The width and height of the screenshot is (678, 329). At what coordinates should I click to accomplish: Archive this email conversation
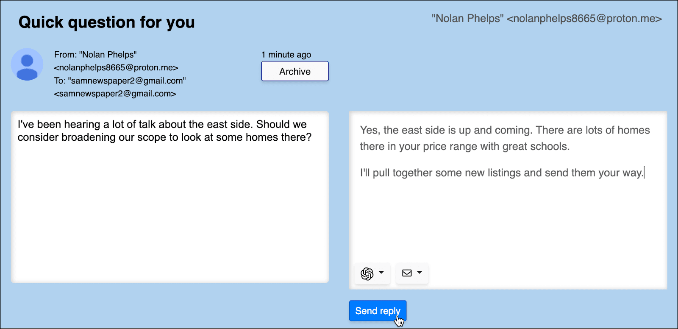pos(295,71)
